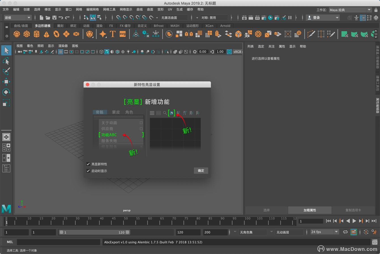380x254 pixels.
Task: Click the open scene folder icon
Action: [x=48, y=18]
